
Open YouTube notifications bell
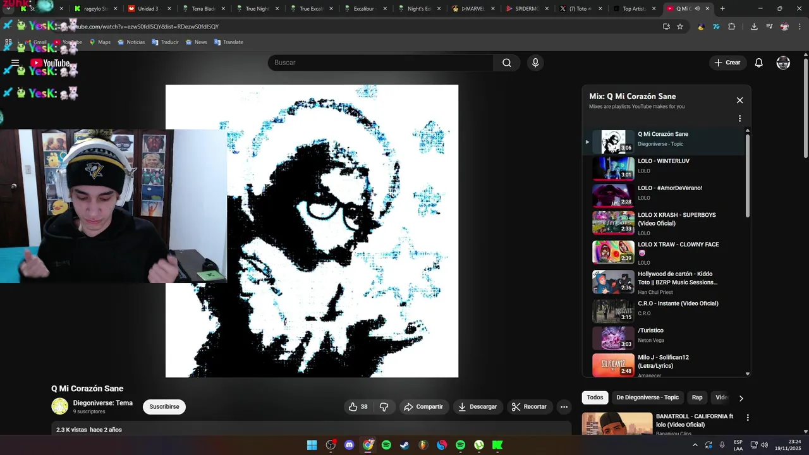[x=759, y=63]
